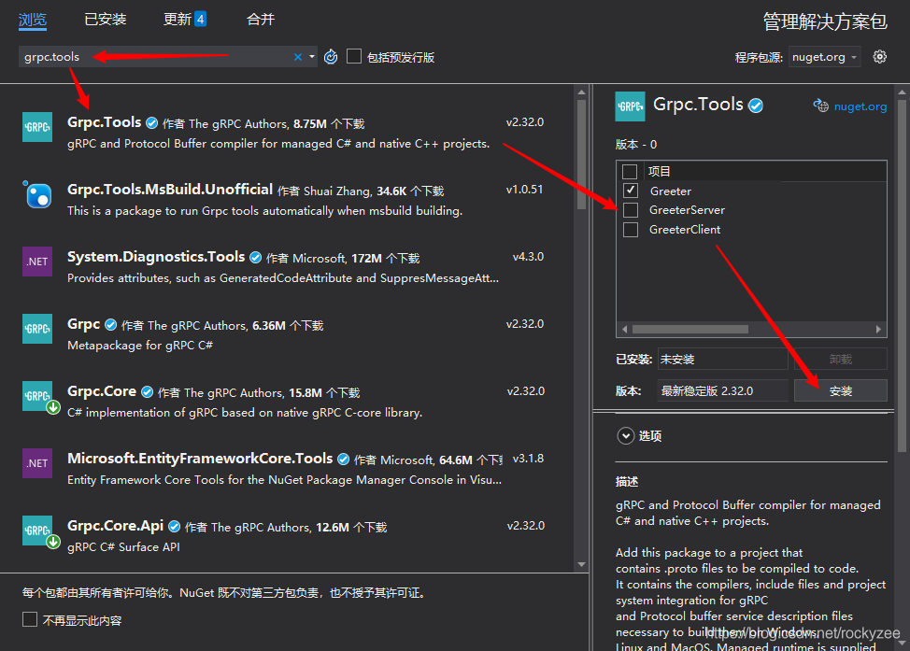Viewport: 910px width, 651px height.
Task: Click right arrow of project list scrollbar
Action: pyautogui.click(x=878, y=329)
